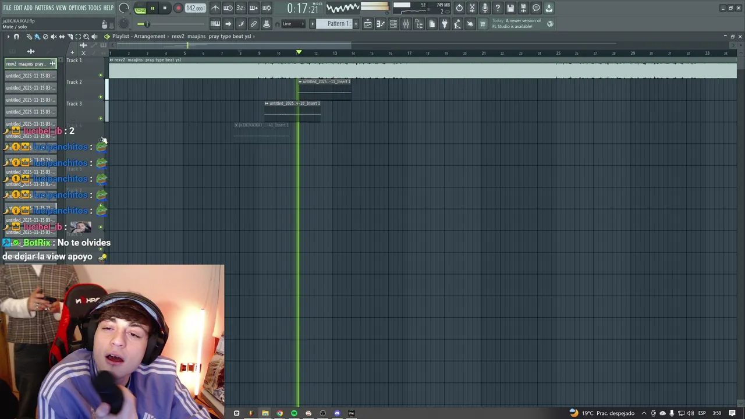Image resolution: width=745 pixels, height=419 pixels.
Task: Open the HELP menu
Action: (108, 8)
